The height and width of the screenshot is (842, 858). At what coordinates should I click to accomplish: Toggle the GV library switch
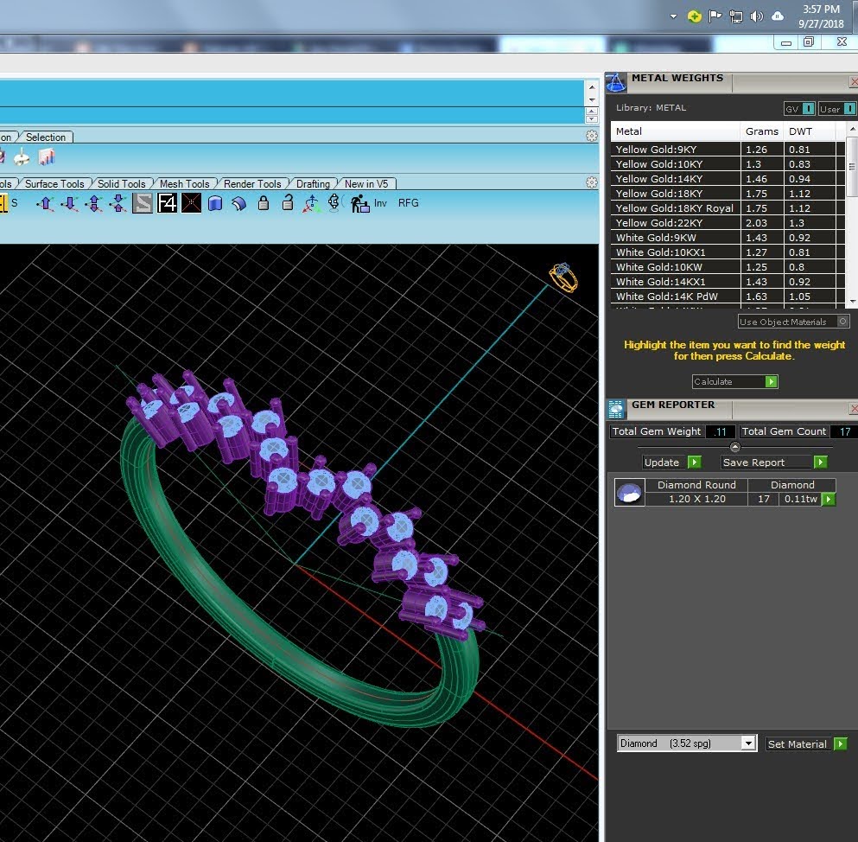click(799, 108)
